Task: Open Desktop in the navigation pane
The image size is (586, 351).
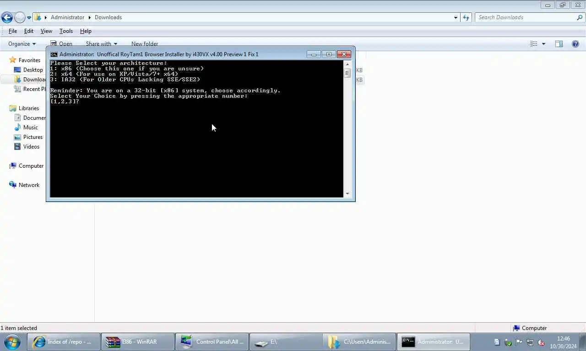Action: pyautogui.click(x=33, y=70)
